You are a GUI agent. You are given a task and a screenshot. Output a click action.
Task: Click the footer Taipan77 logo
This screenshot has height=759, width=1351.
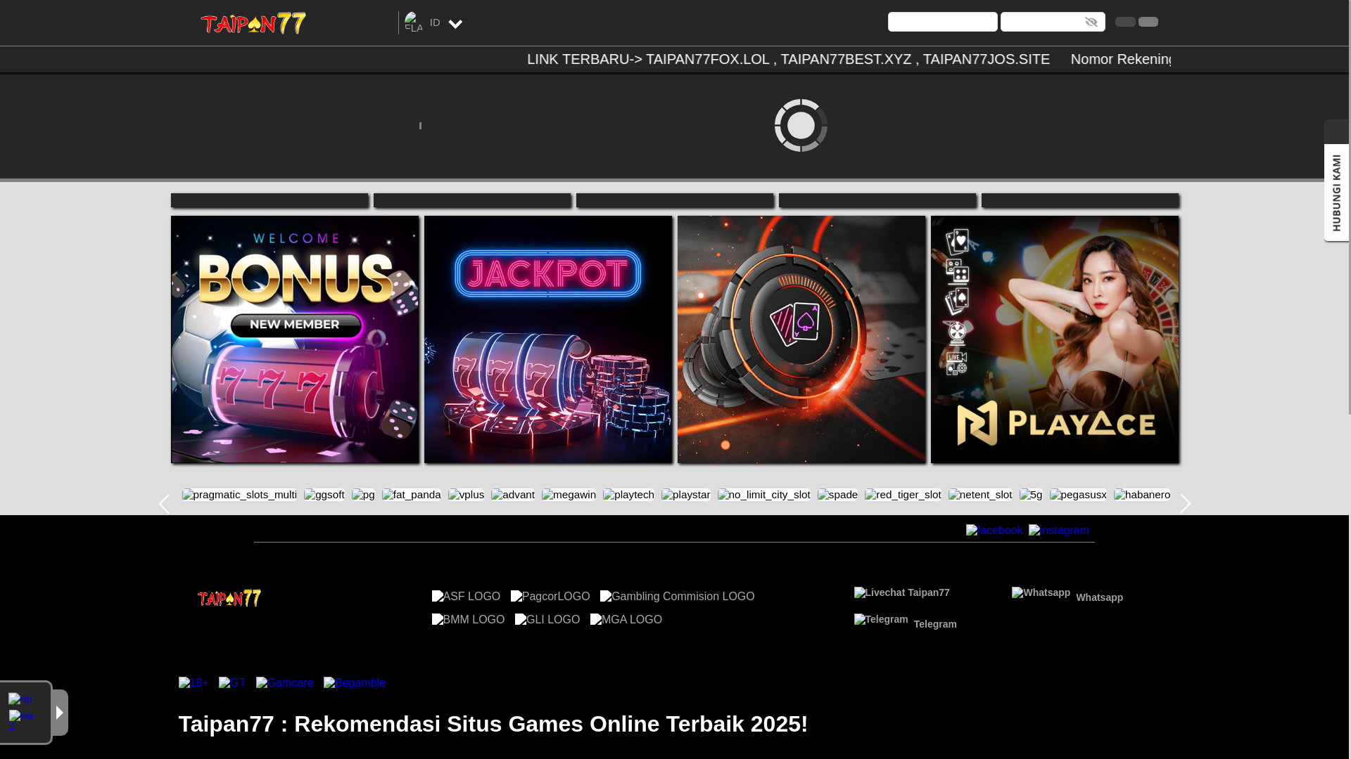click(229, 598)
